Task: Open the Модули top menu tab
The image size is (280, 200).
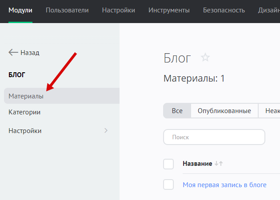Action: pyautogui.click(x=20, y=10)
